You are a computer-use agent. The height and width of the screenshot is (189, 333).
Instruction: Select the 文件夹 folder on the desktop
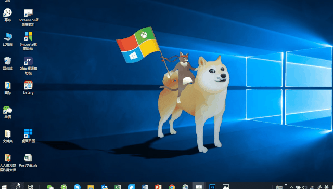click(x=8, y=136)
